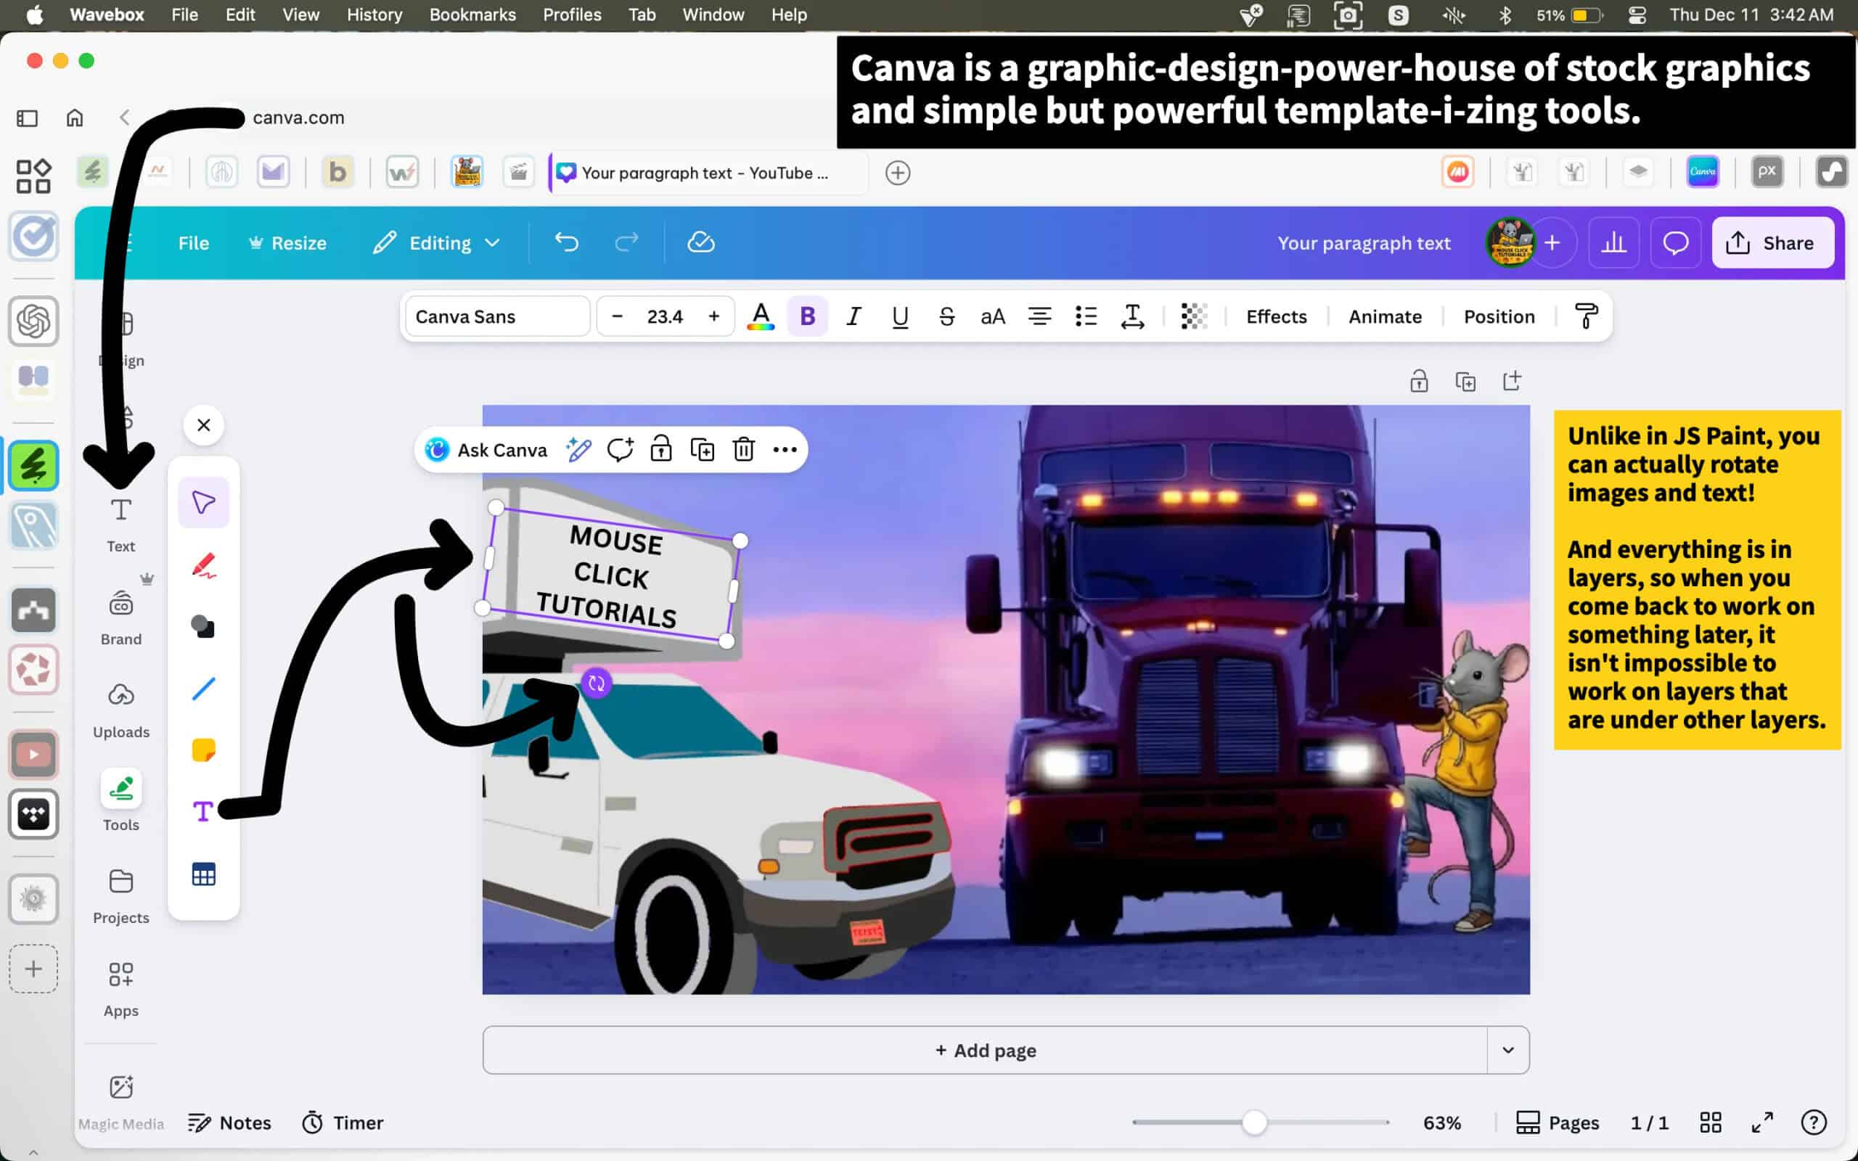Pick the blue line drawing tool
Image resolution: width=1858 pixels, height=1161 pixels.
(x=203, y=689)
